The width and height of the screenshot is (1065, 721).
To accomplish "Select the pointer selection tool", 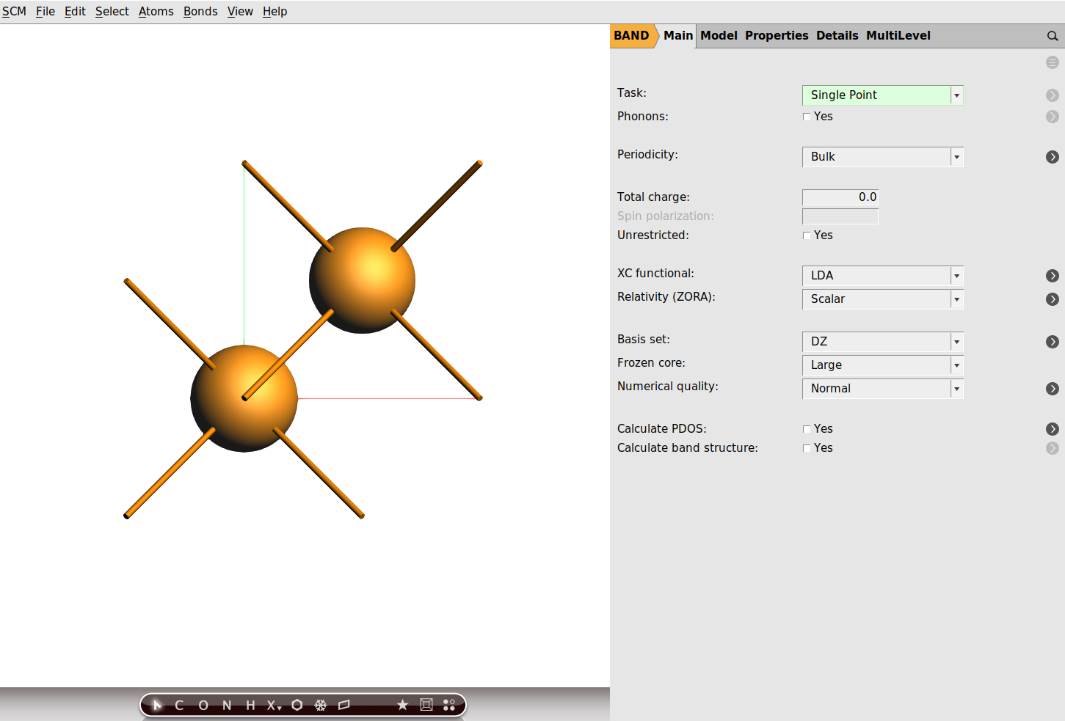I will click(x=156, y=705).
